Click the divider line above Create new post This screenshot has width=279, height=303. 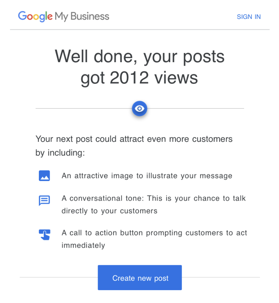coord(51,278)
